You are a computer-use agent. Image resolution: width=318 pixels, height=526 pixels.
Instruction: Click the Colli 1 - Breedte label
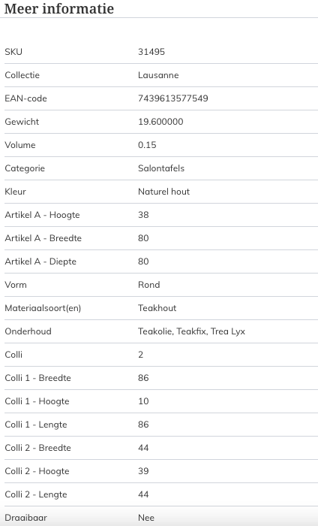[37, 378]
